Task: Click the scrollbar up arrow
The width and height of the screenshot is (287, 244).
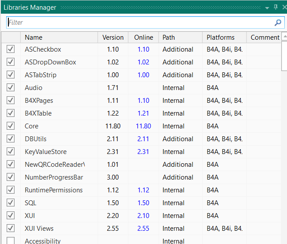Action: pos(284,38)
